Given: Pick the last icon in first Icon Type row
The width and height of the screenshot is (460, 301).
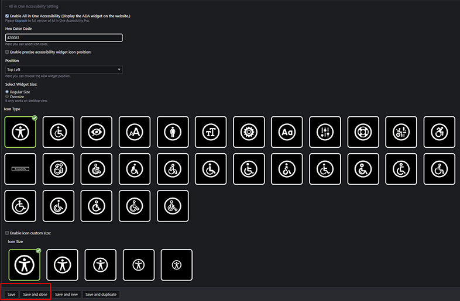Looking at the screenshot, I should [439, 132].
